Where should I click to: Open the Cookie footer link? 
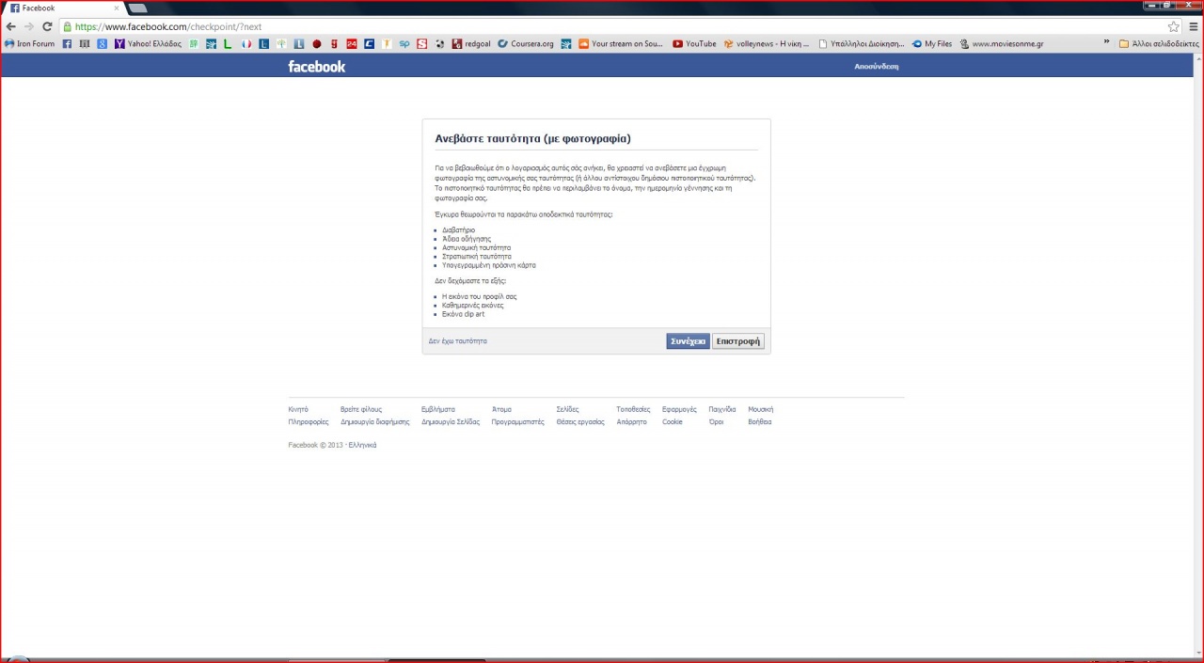point(673,422)
